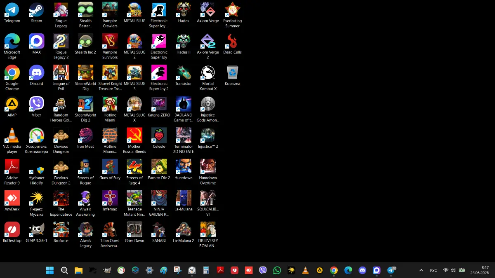Open the Windows Start menu
Screen dimensions: 495x278
[50, 270]
